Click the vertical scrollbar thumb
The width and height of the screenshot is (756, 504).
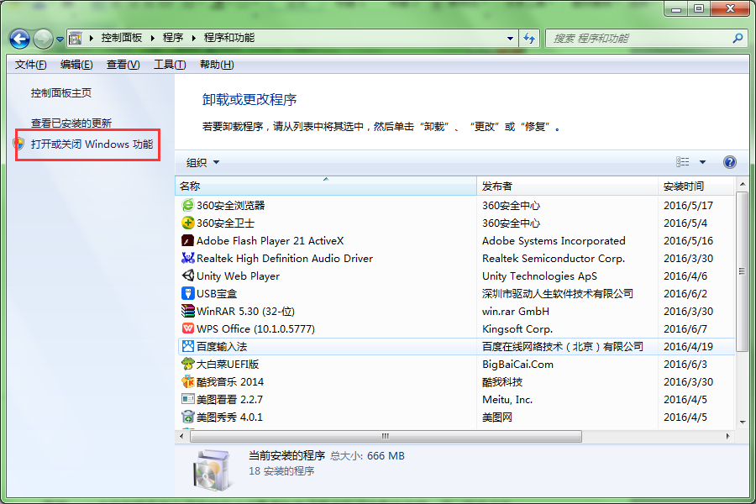click(x=742, y=271)
